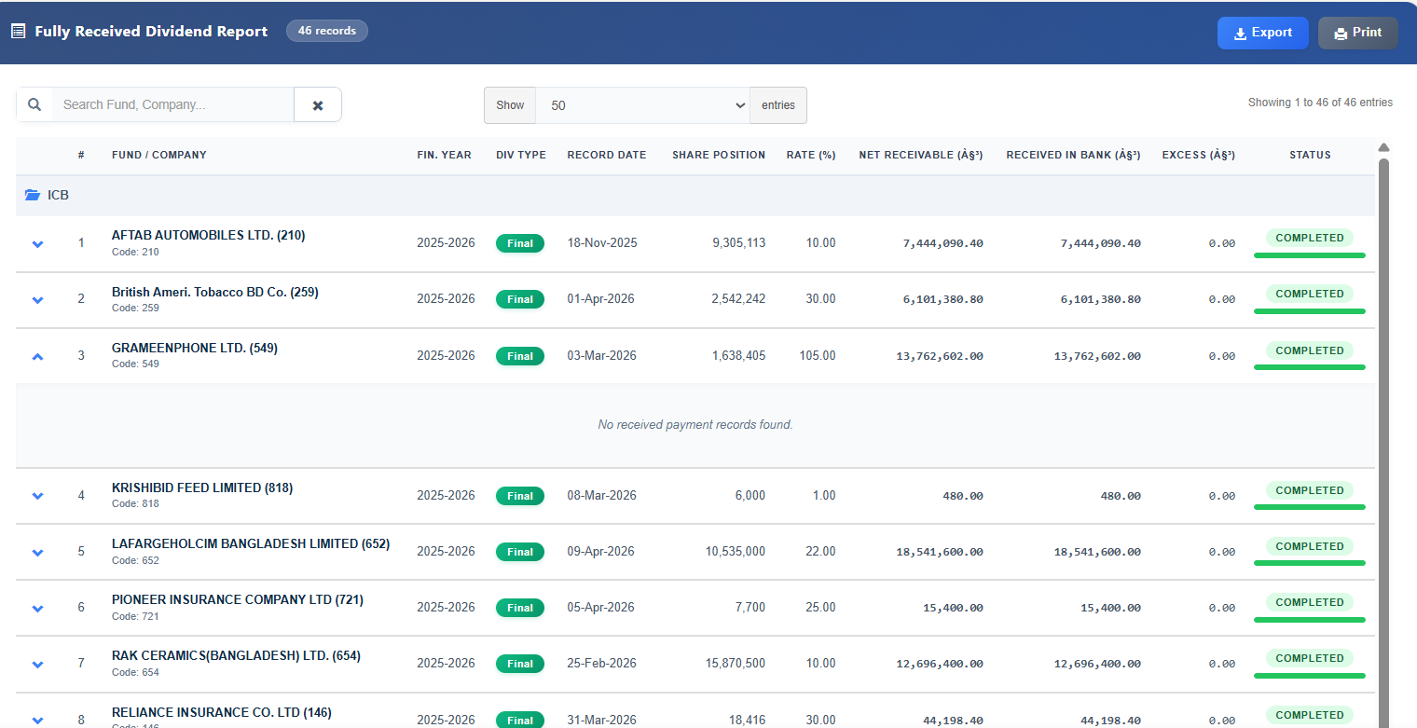The image size is (1417, 728).
Task: Click the AFTAB AUTOMOBILES LTD. (210) name
Action: (208, 236)
